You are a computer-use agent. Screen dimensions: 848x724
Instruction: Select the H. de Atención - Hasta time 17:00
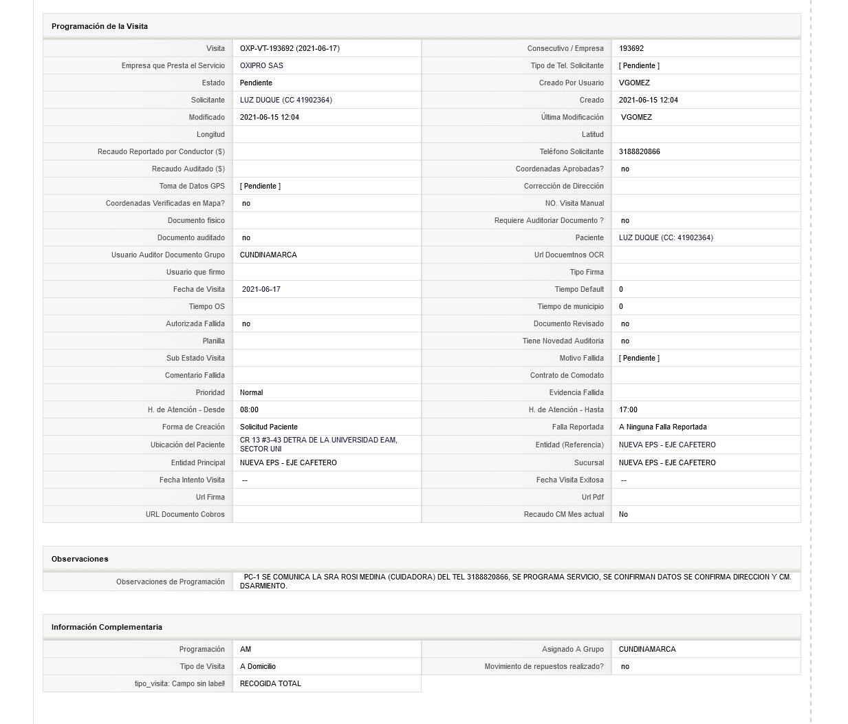click(628, 409)
